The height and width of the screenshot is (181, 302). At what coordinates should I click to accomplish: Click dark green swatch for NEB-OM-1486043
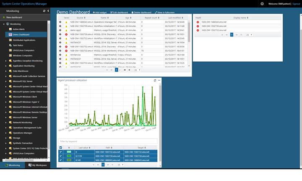tap(69, 160)
